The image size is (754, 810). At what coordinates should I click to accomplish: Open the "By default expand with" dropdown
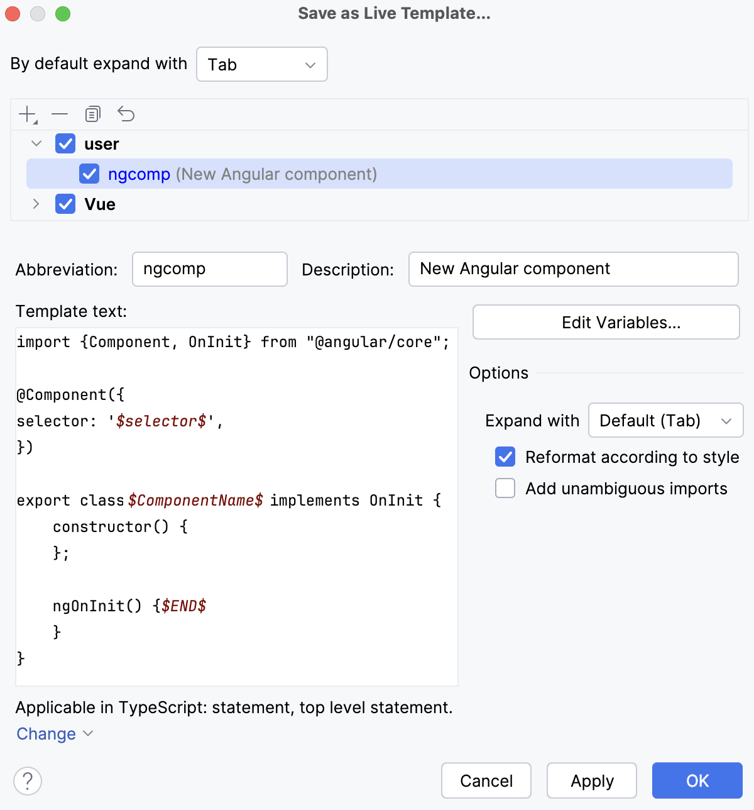tap(261, 64)
